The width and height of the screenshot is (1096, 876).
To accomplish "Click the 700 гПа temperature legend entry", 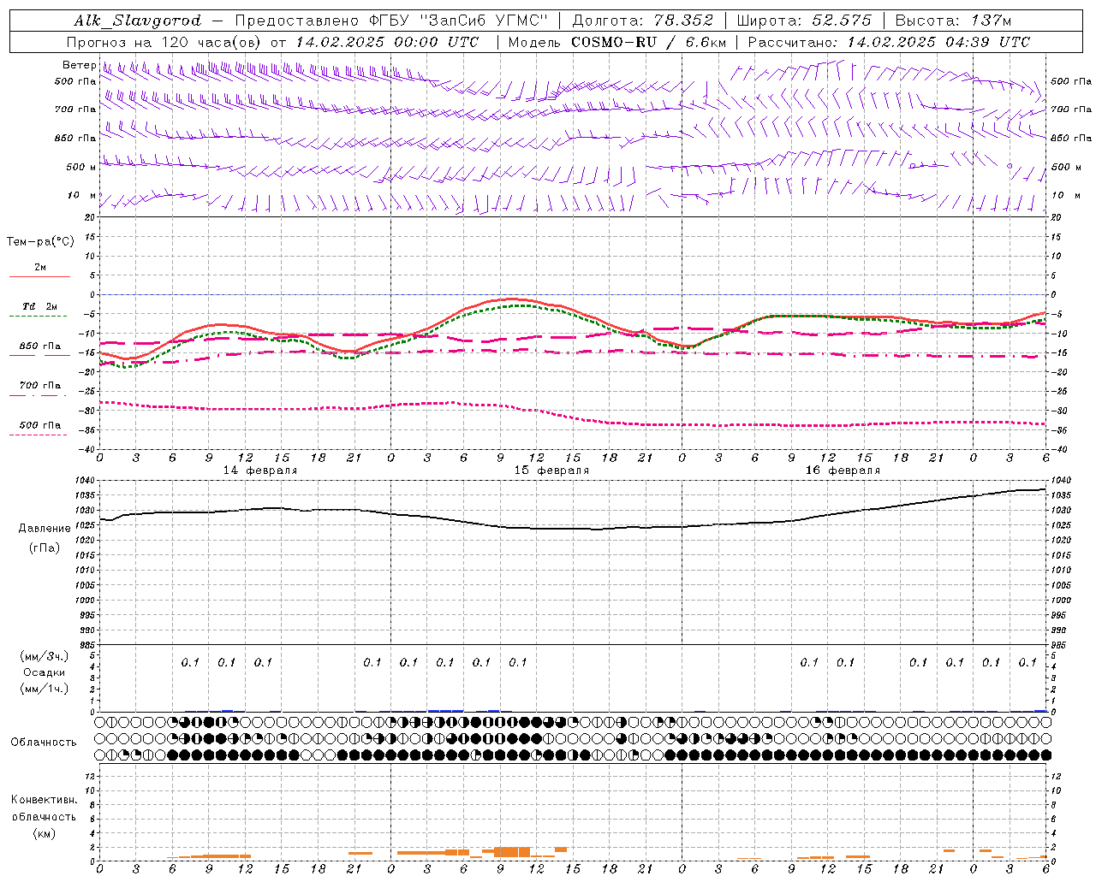I will coord(40,386).
